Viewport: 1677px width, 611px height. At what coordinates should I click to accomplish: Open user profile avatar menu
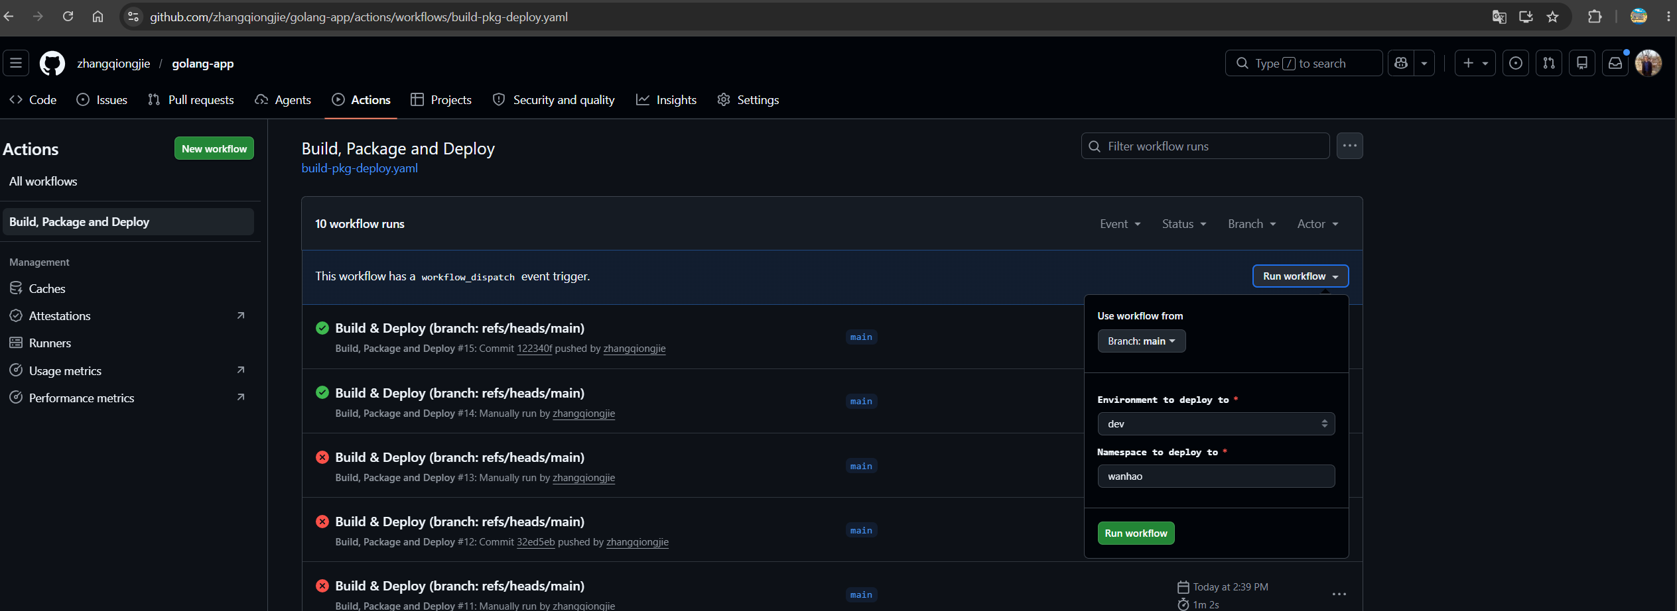tap(1648, 63)
